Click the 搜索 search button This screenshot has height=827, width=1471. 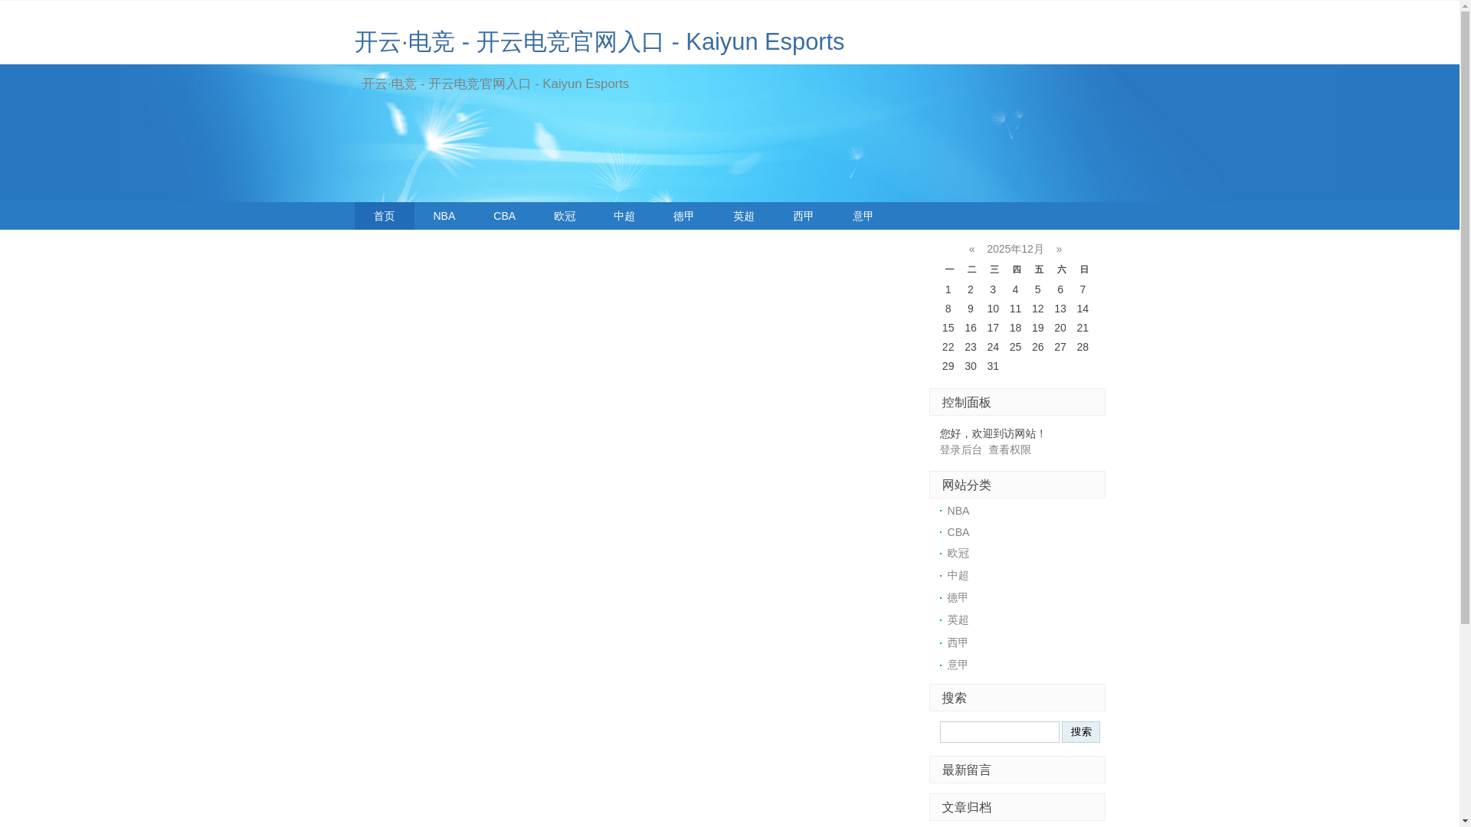click(1081, 732)
